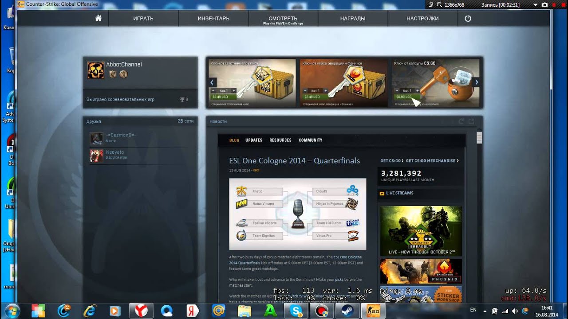Increase quantity of CS:GO capsule key
This screenshot has width=568, height=319.
(418, 91)
